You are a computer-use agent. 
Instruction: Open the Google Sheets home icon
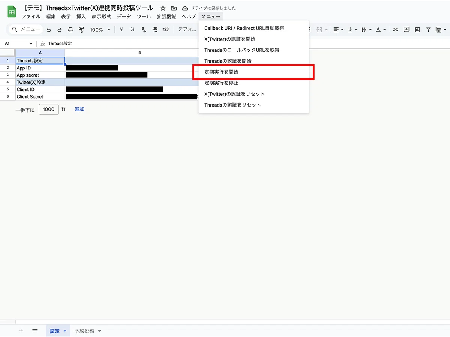point(12,12)
